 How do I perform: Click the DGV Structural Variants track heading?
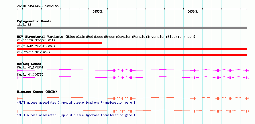[106, 37]
